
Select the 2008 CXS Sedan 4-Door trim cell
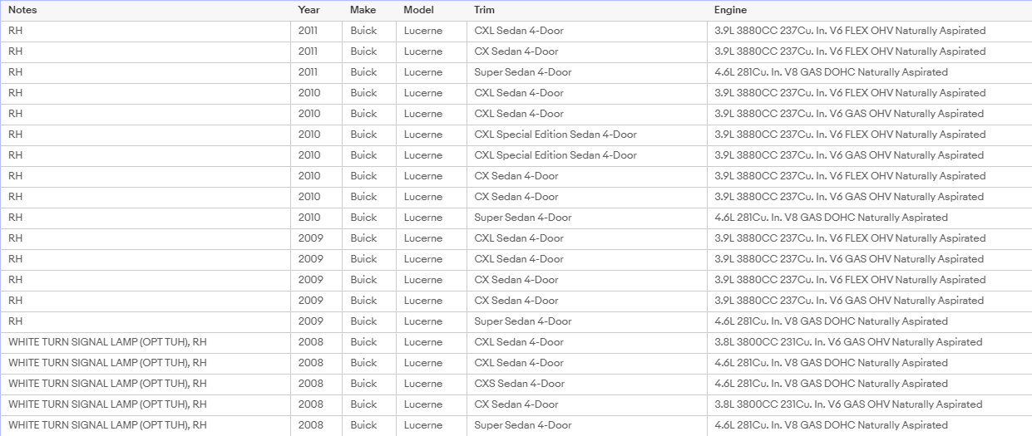pyautogui.click(x=587, y=384)
